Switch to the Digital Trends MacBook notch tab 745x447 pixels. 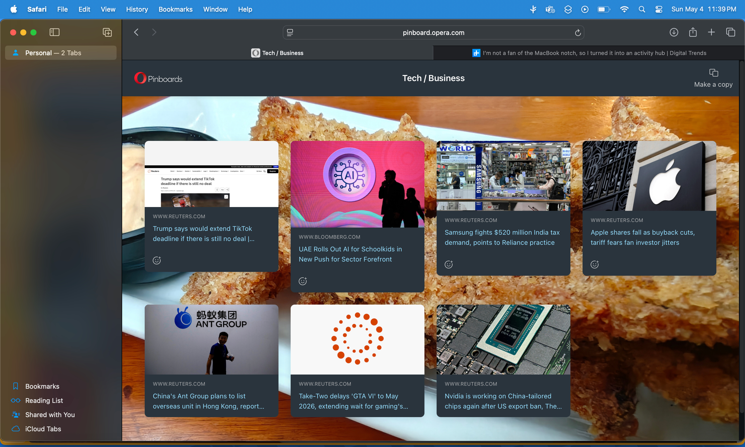(x=589, y=53)
